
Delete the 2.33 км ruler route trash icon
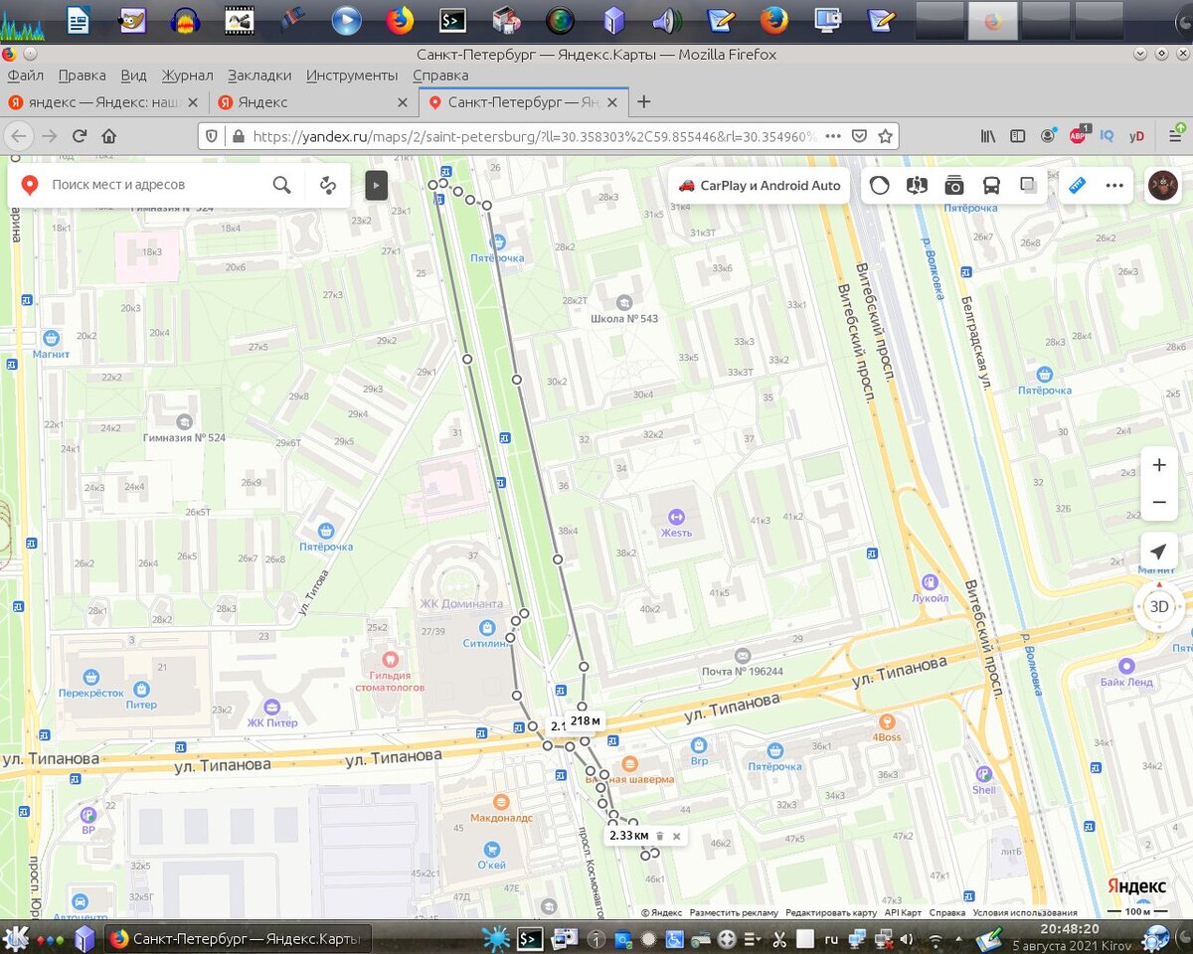coord(660,836)
